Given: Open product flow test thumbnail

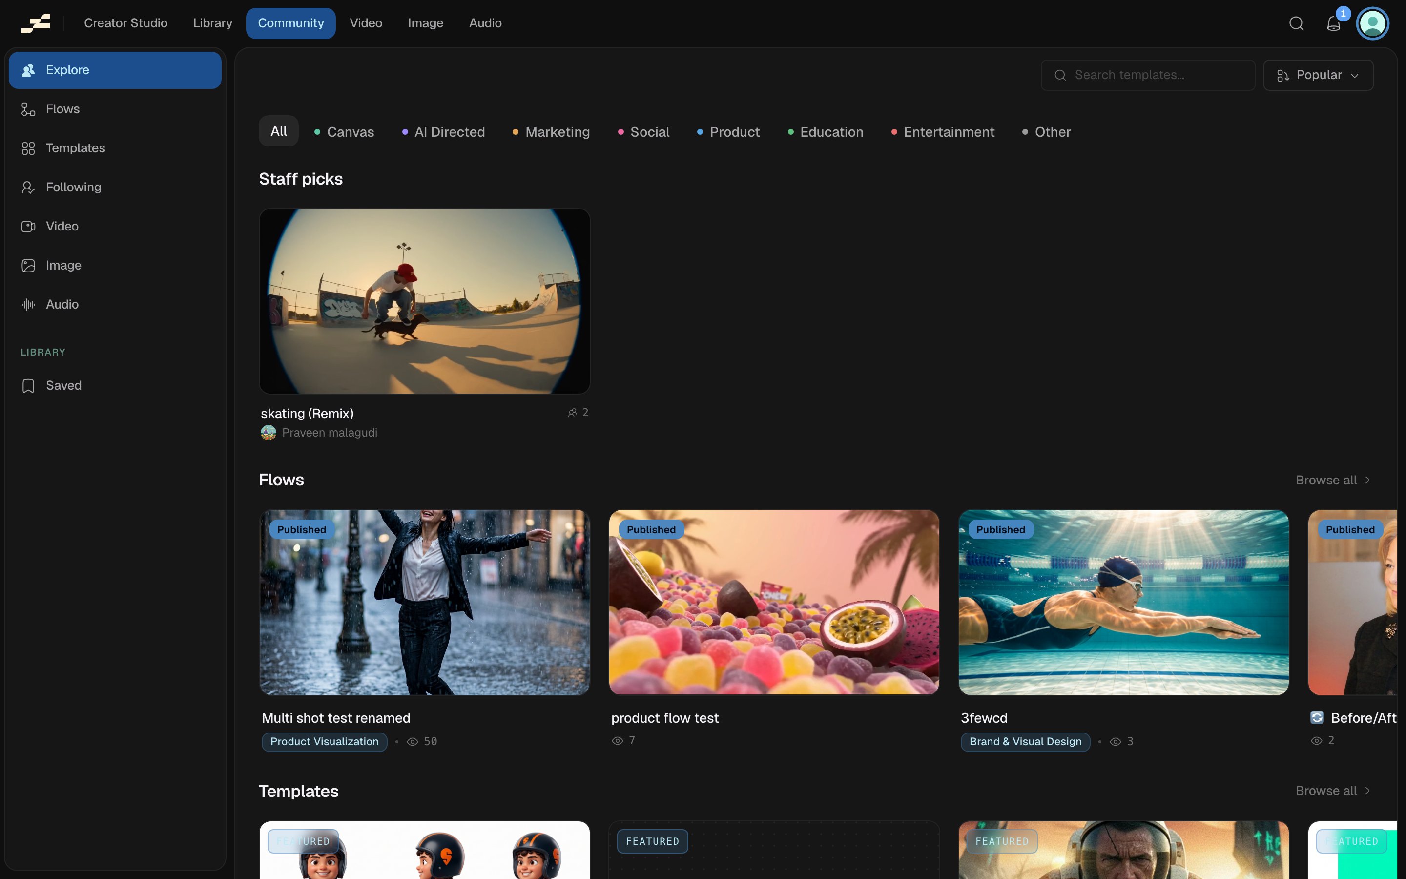Looking at the screenshot, I should tap(774, 602).
